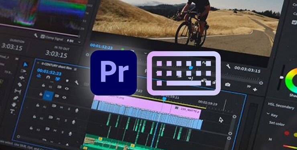Lock the V1 video track

click(41, 94)
